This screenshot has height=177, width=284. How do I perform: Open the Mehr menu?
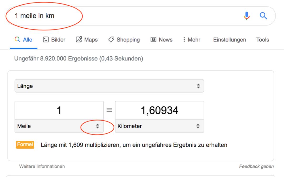coord(192,40)
